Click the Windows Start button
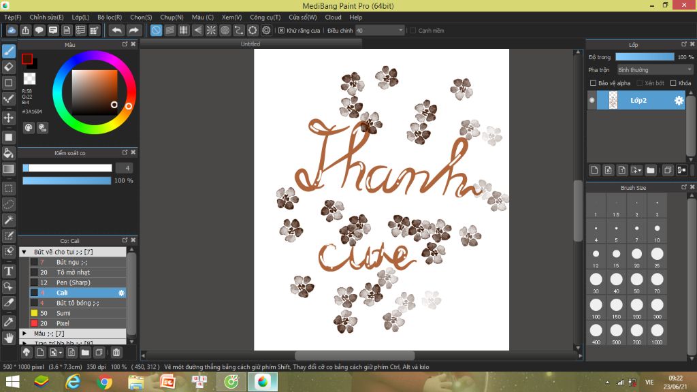The image size is (697, 392). click(x=12, y=382)
